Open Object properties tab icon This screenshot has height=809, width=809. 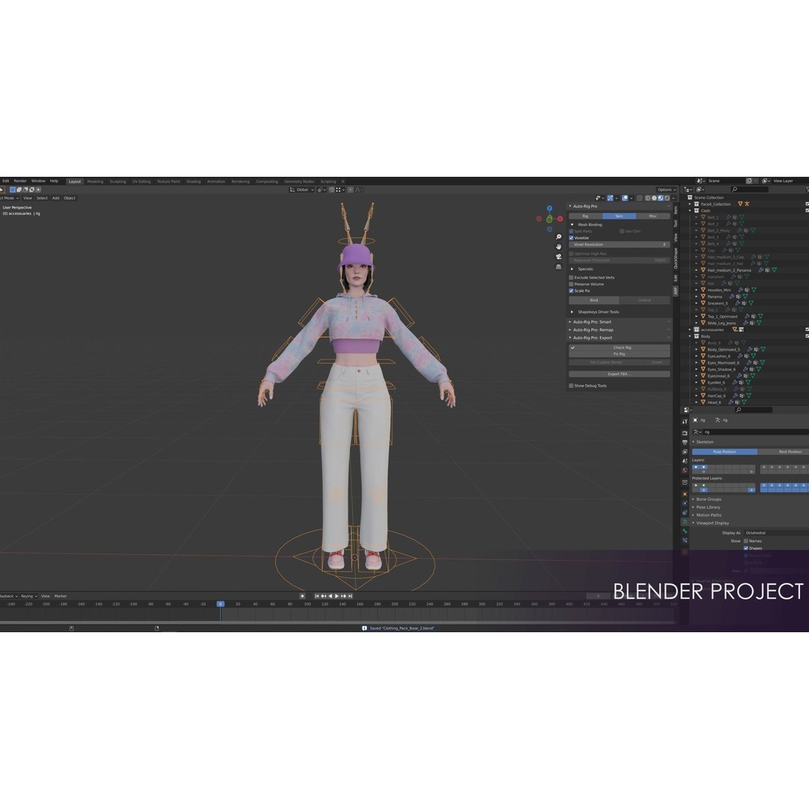pos(685,494)
